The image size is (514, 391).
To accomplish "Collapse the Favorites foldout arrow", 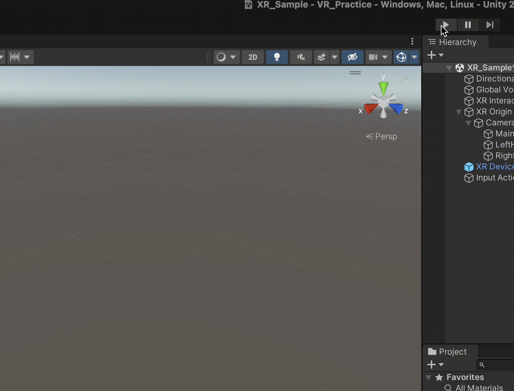I will pos(428,377).
